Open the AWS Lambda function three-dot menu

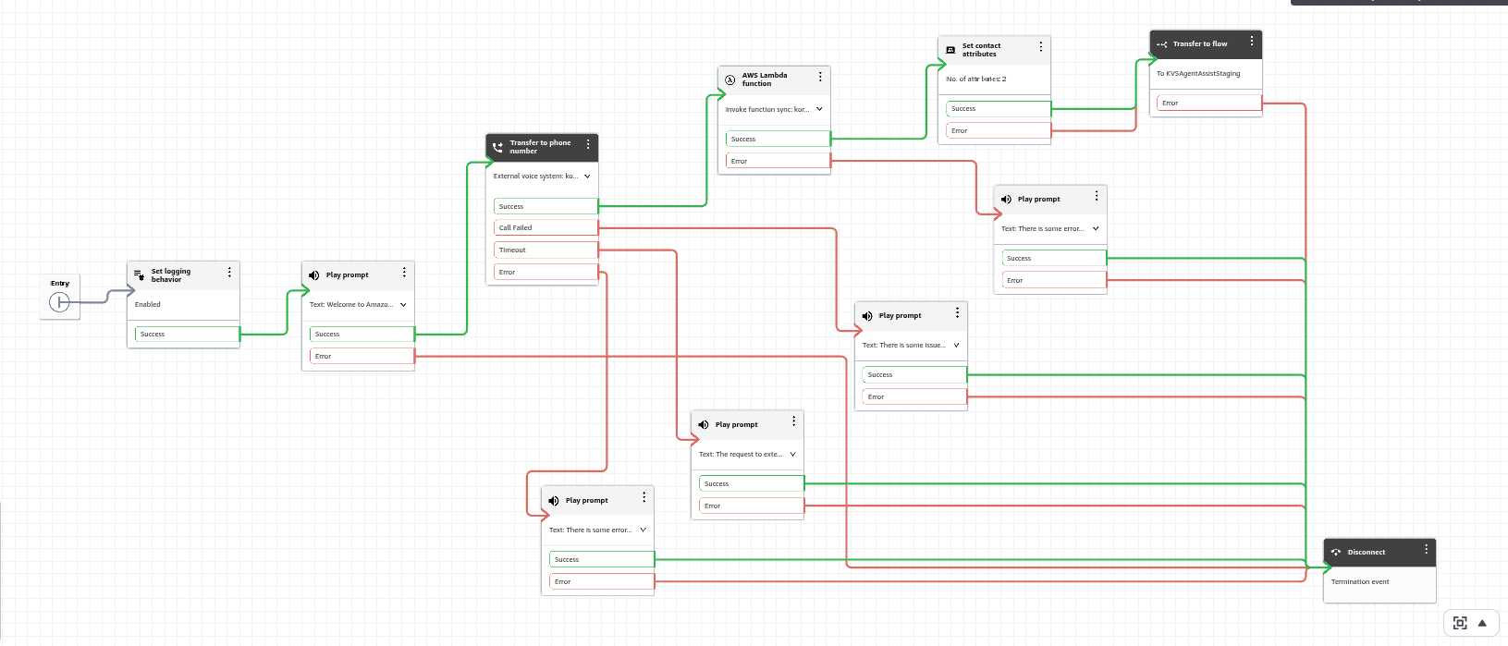point(820,77)
